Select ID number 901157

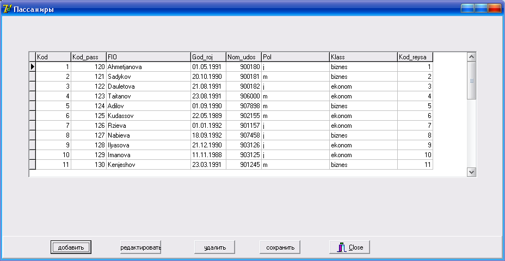(244, 126)
